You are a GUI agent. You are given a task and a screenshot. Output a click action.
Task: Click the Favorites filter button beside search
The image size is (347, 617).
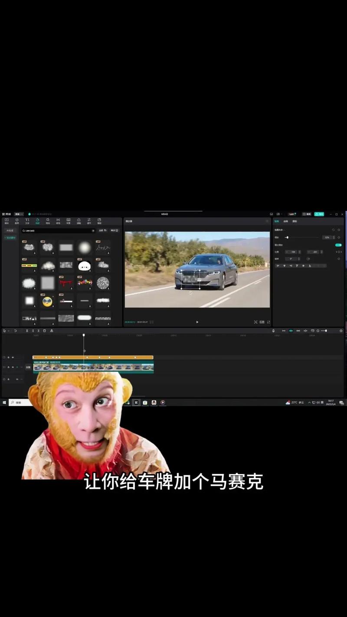click(114, 230)
